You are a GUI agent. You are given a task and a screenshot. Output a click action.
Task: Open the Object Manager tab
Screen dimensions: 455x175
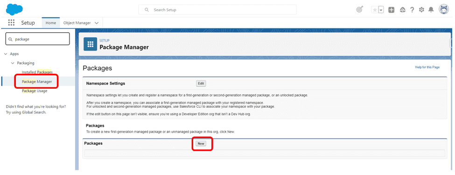[77, 23]
